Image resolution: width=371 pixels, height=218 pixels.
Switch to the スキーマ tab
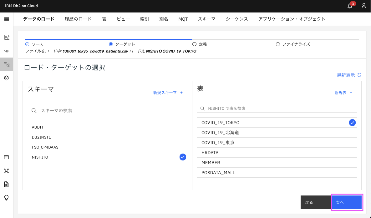tap(207, 19)
